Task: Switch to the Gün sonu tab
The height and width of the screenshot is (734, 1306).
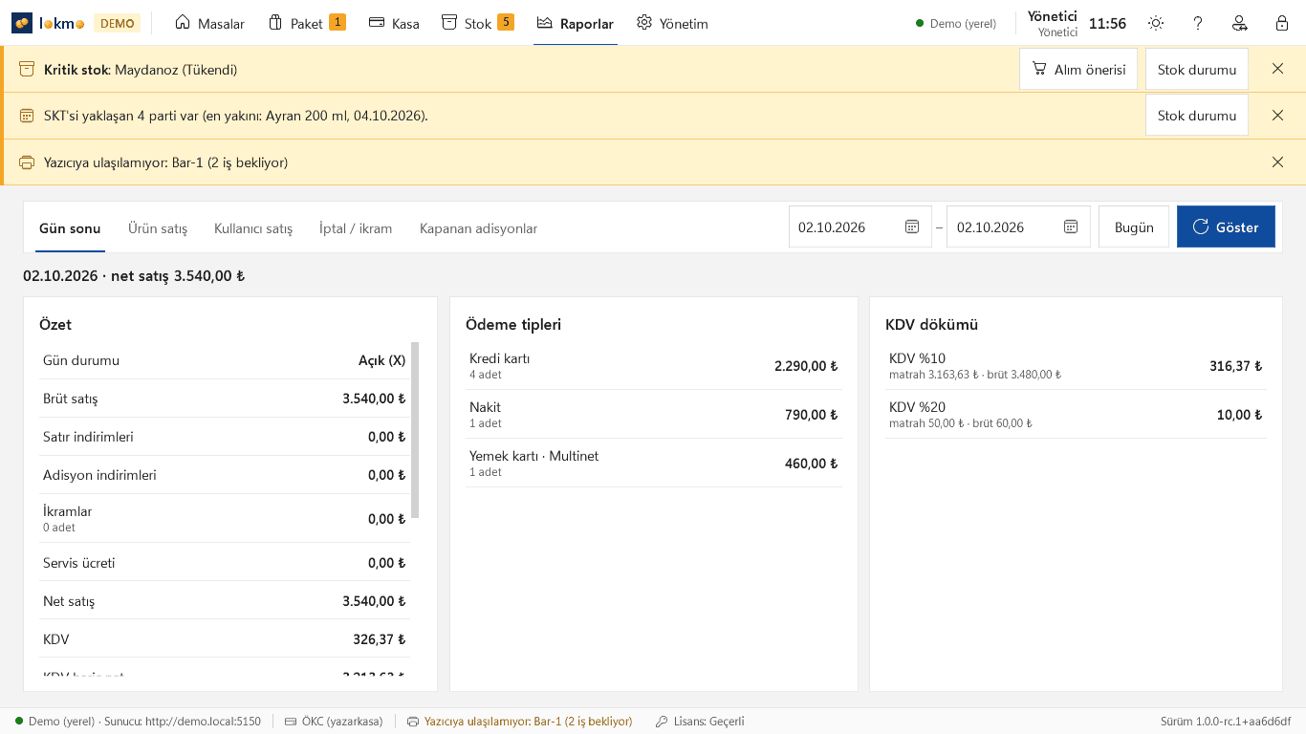Action: [x=70, y=228]
